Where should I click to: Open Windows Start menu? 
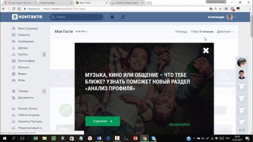click(x=4, y=138)
